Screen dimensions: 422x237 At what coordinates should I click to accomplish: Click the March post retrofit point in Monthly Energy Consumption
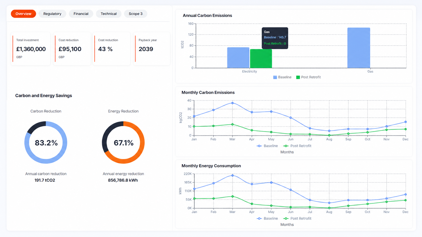click(232, 196)
